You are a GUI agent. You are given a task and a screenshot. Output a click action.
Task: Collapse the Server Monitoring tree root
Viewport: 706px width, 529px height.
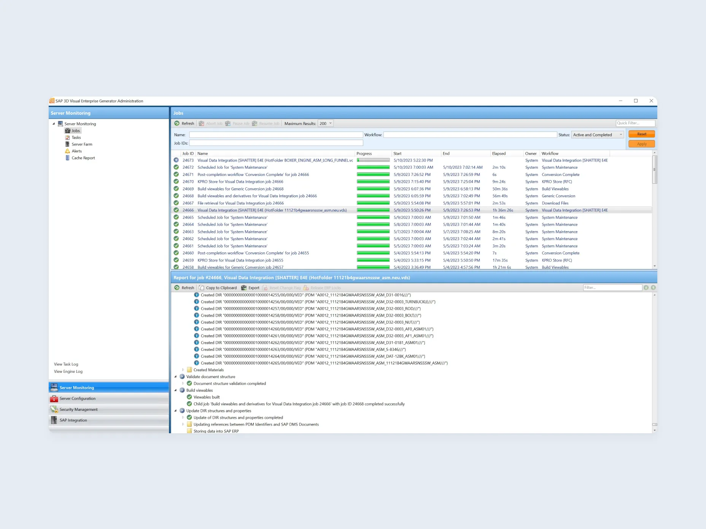(54, 124)
